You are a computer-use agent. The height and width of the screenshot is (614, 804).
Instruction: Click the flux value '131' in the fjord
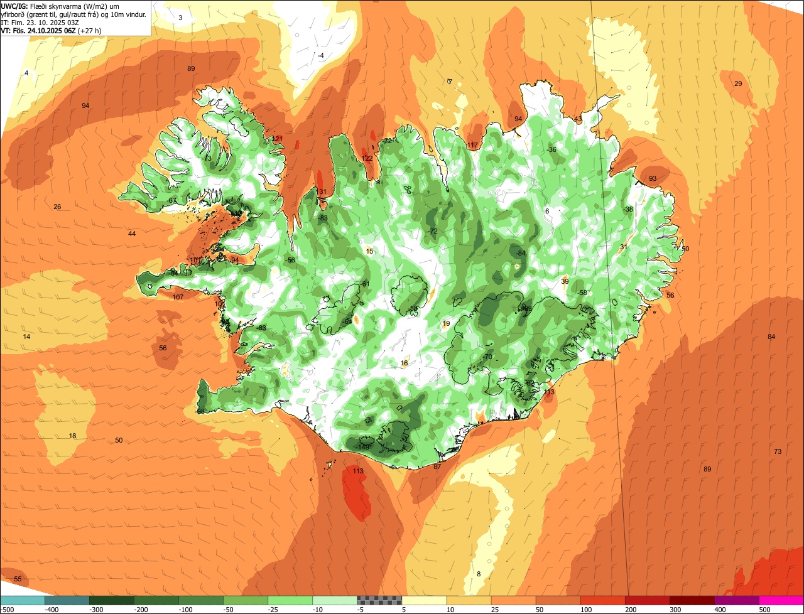(321, 192)
